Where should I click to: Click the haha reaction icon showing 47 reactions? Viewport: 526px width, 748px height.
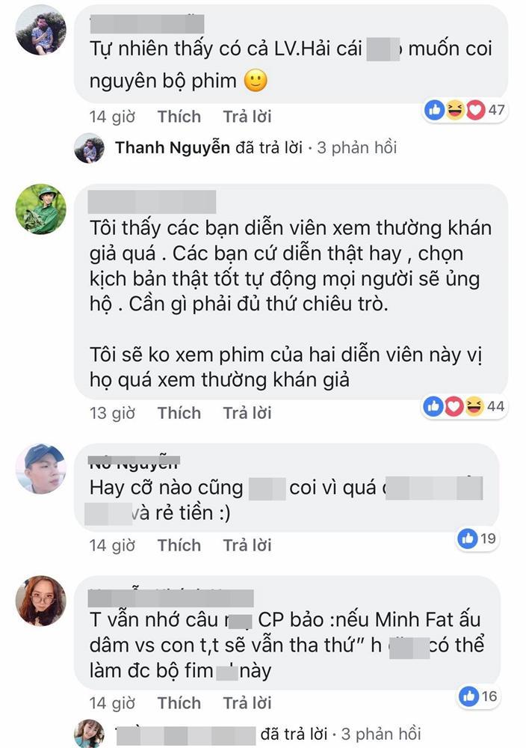point(454,108)
